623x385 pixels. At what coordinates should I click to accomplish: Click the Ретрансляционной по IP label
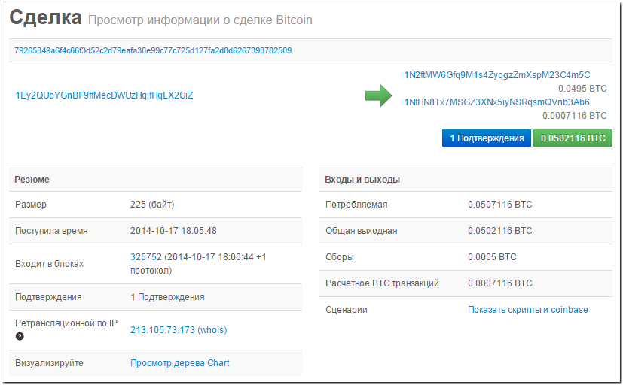coord(66,323)
